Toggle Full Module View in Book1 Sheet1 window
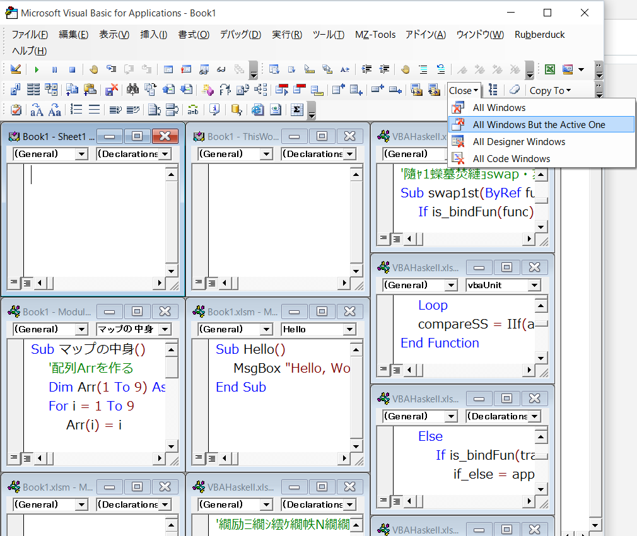Screen dimensions: 637x536 [x=27, y=283]
